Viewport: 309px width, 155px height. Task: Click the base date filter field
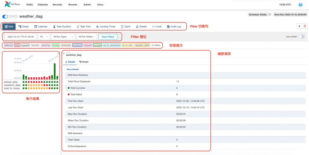[x=21, y=36]
